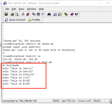Open the Edit menu

[x=14, y=9]
